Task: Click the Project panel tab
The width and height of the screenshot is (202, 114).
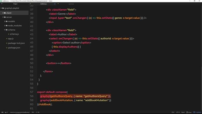Action: [x=15, y=4]
